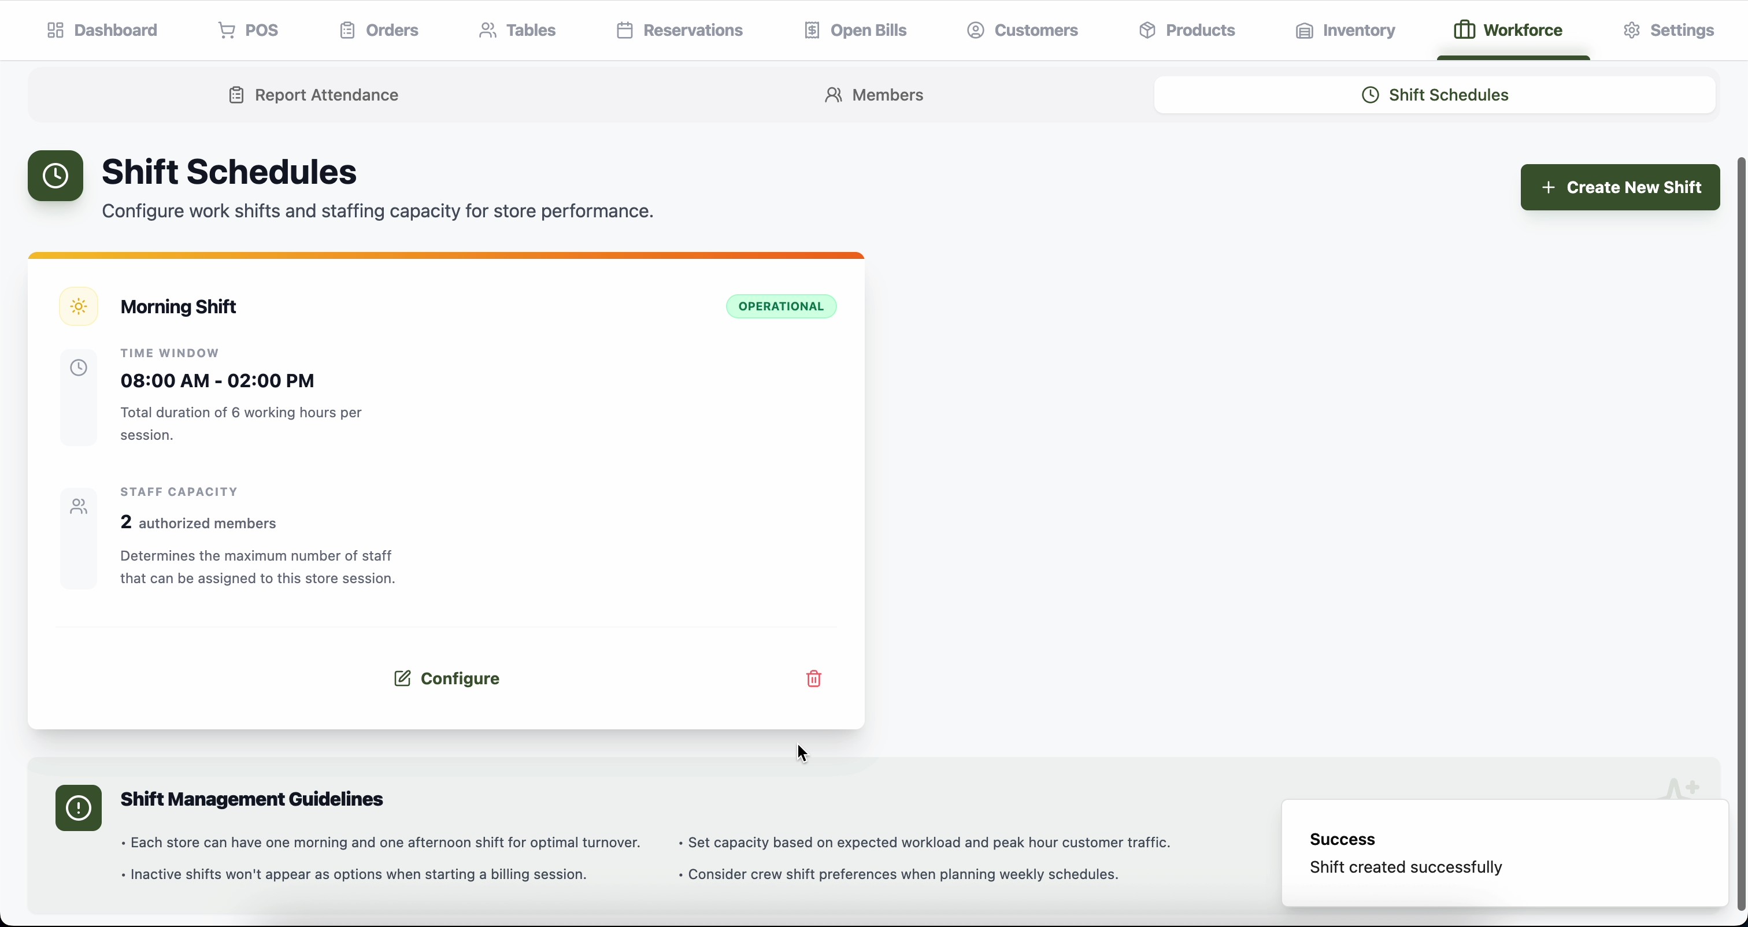This screenshot has height=927, width=1748.
Task: Click the Dashboard grid icon
Action: click(x=55, y=30)
